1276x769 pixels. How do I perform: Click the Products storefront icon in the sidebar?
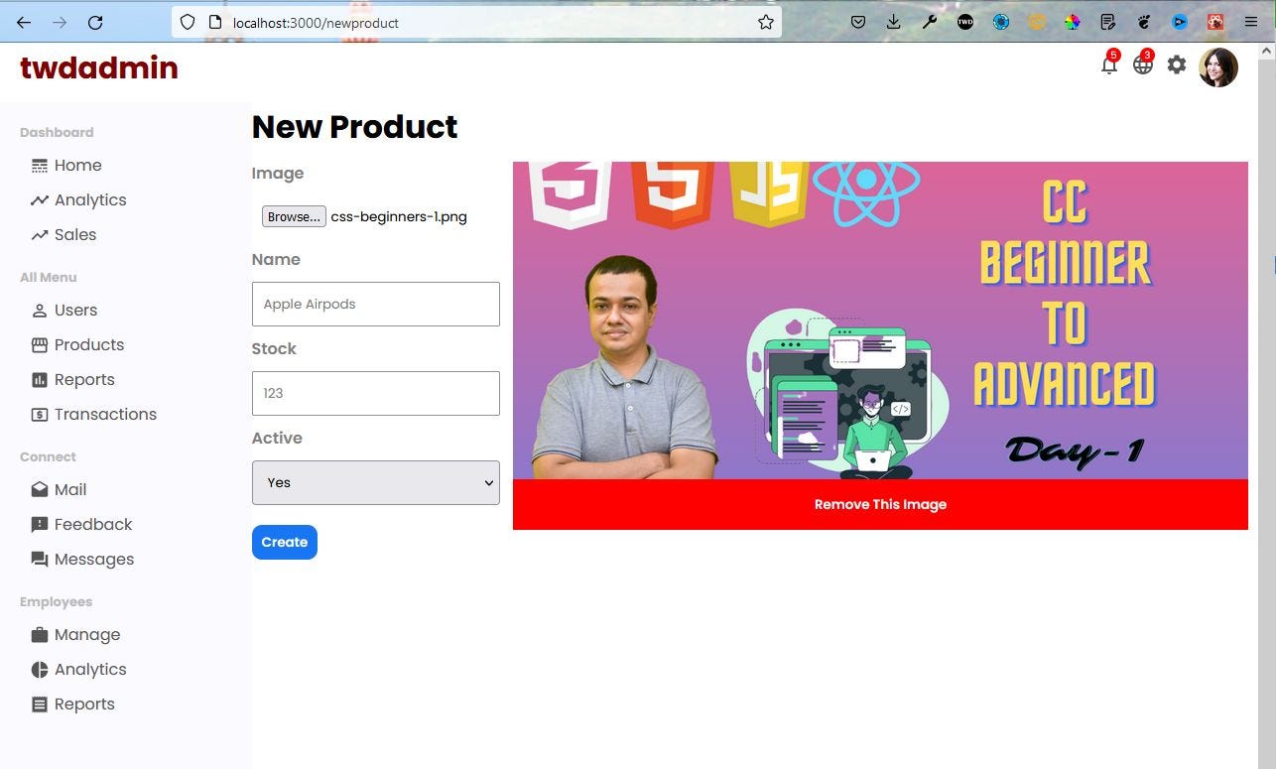pyautogui.click(x=40, y=345)
